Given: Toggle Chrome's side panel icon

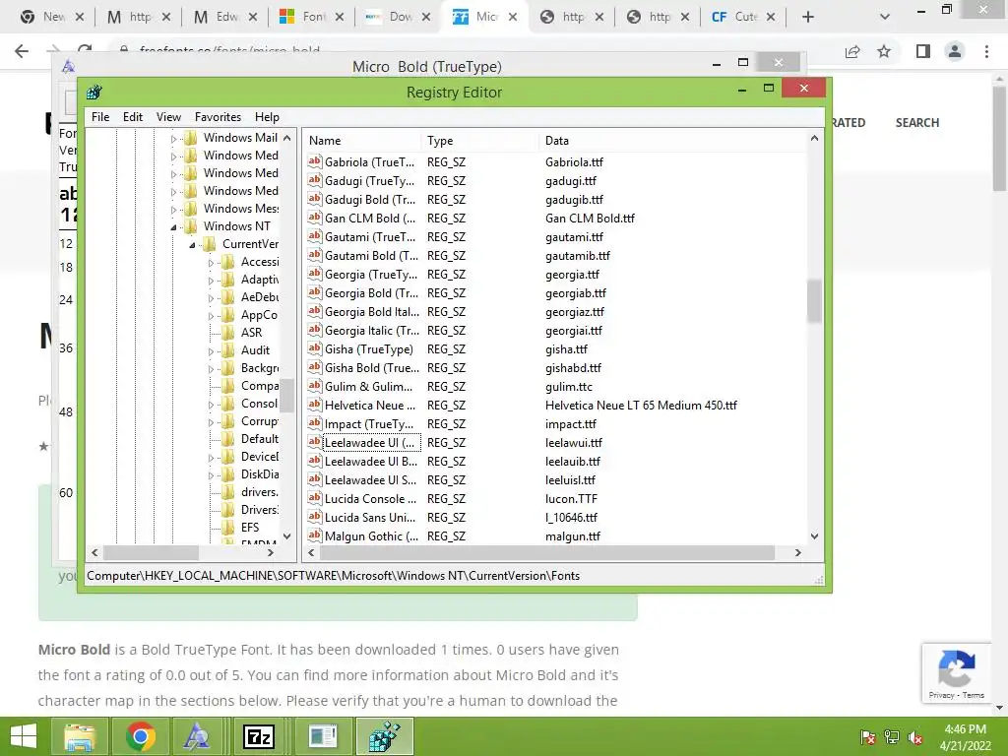Looking at the screenshot, I should [923, 51].
